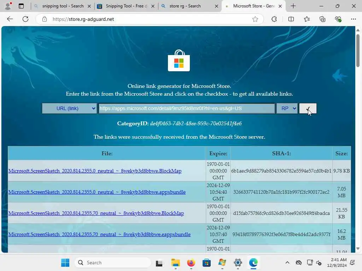Click the page vertical scrollbar thumb

(358, 50)
